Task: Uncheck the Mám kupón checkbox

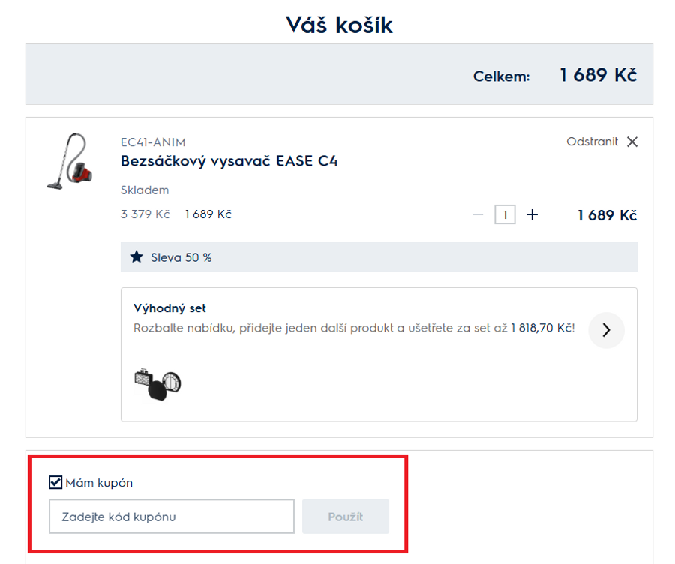Action: coord(55,482)
